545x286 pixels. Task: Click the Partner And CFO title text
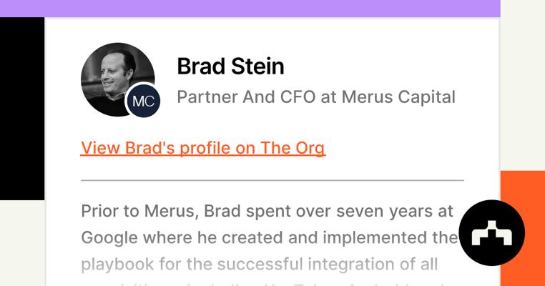[x=246, y=97]
